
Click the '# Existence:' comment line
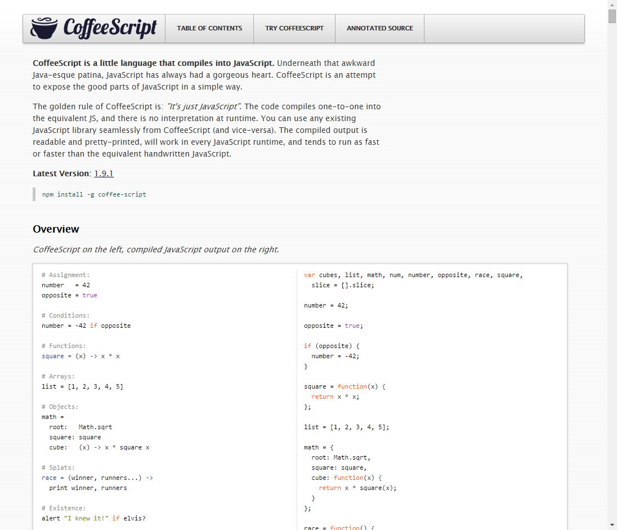coord(64,509)
